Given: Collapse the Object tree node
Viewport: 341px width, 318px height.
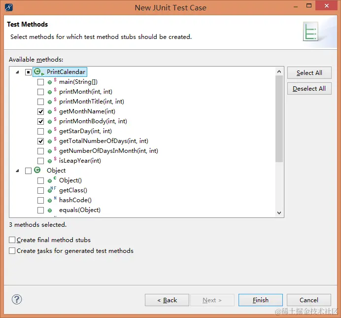Looking at the screenshot, I should [17, 171].
